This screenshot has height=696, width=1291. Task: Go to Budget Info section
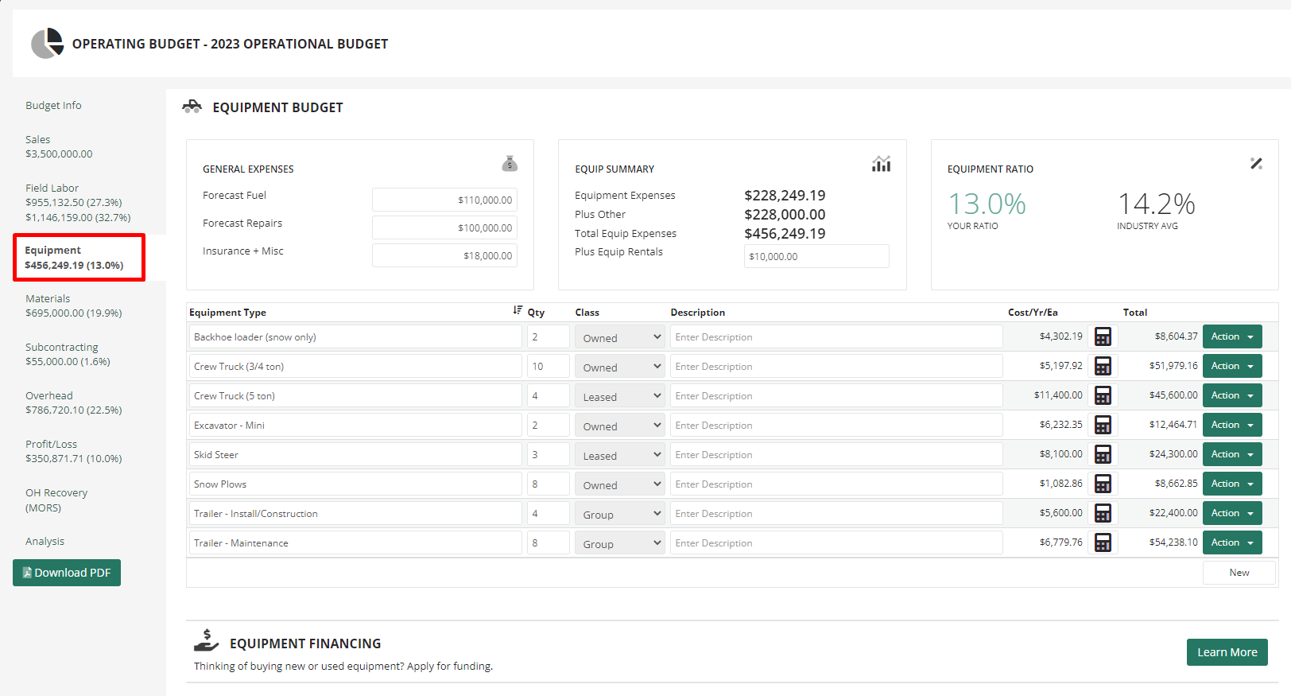(x=53, y=105)
